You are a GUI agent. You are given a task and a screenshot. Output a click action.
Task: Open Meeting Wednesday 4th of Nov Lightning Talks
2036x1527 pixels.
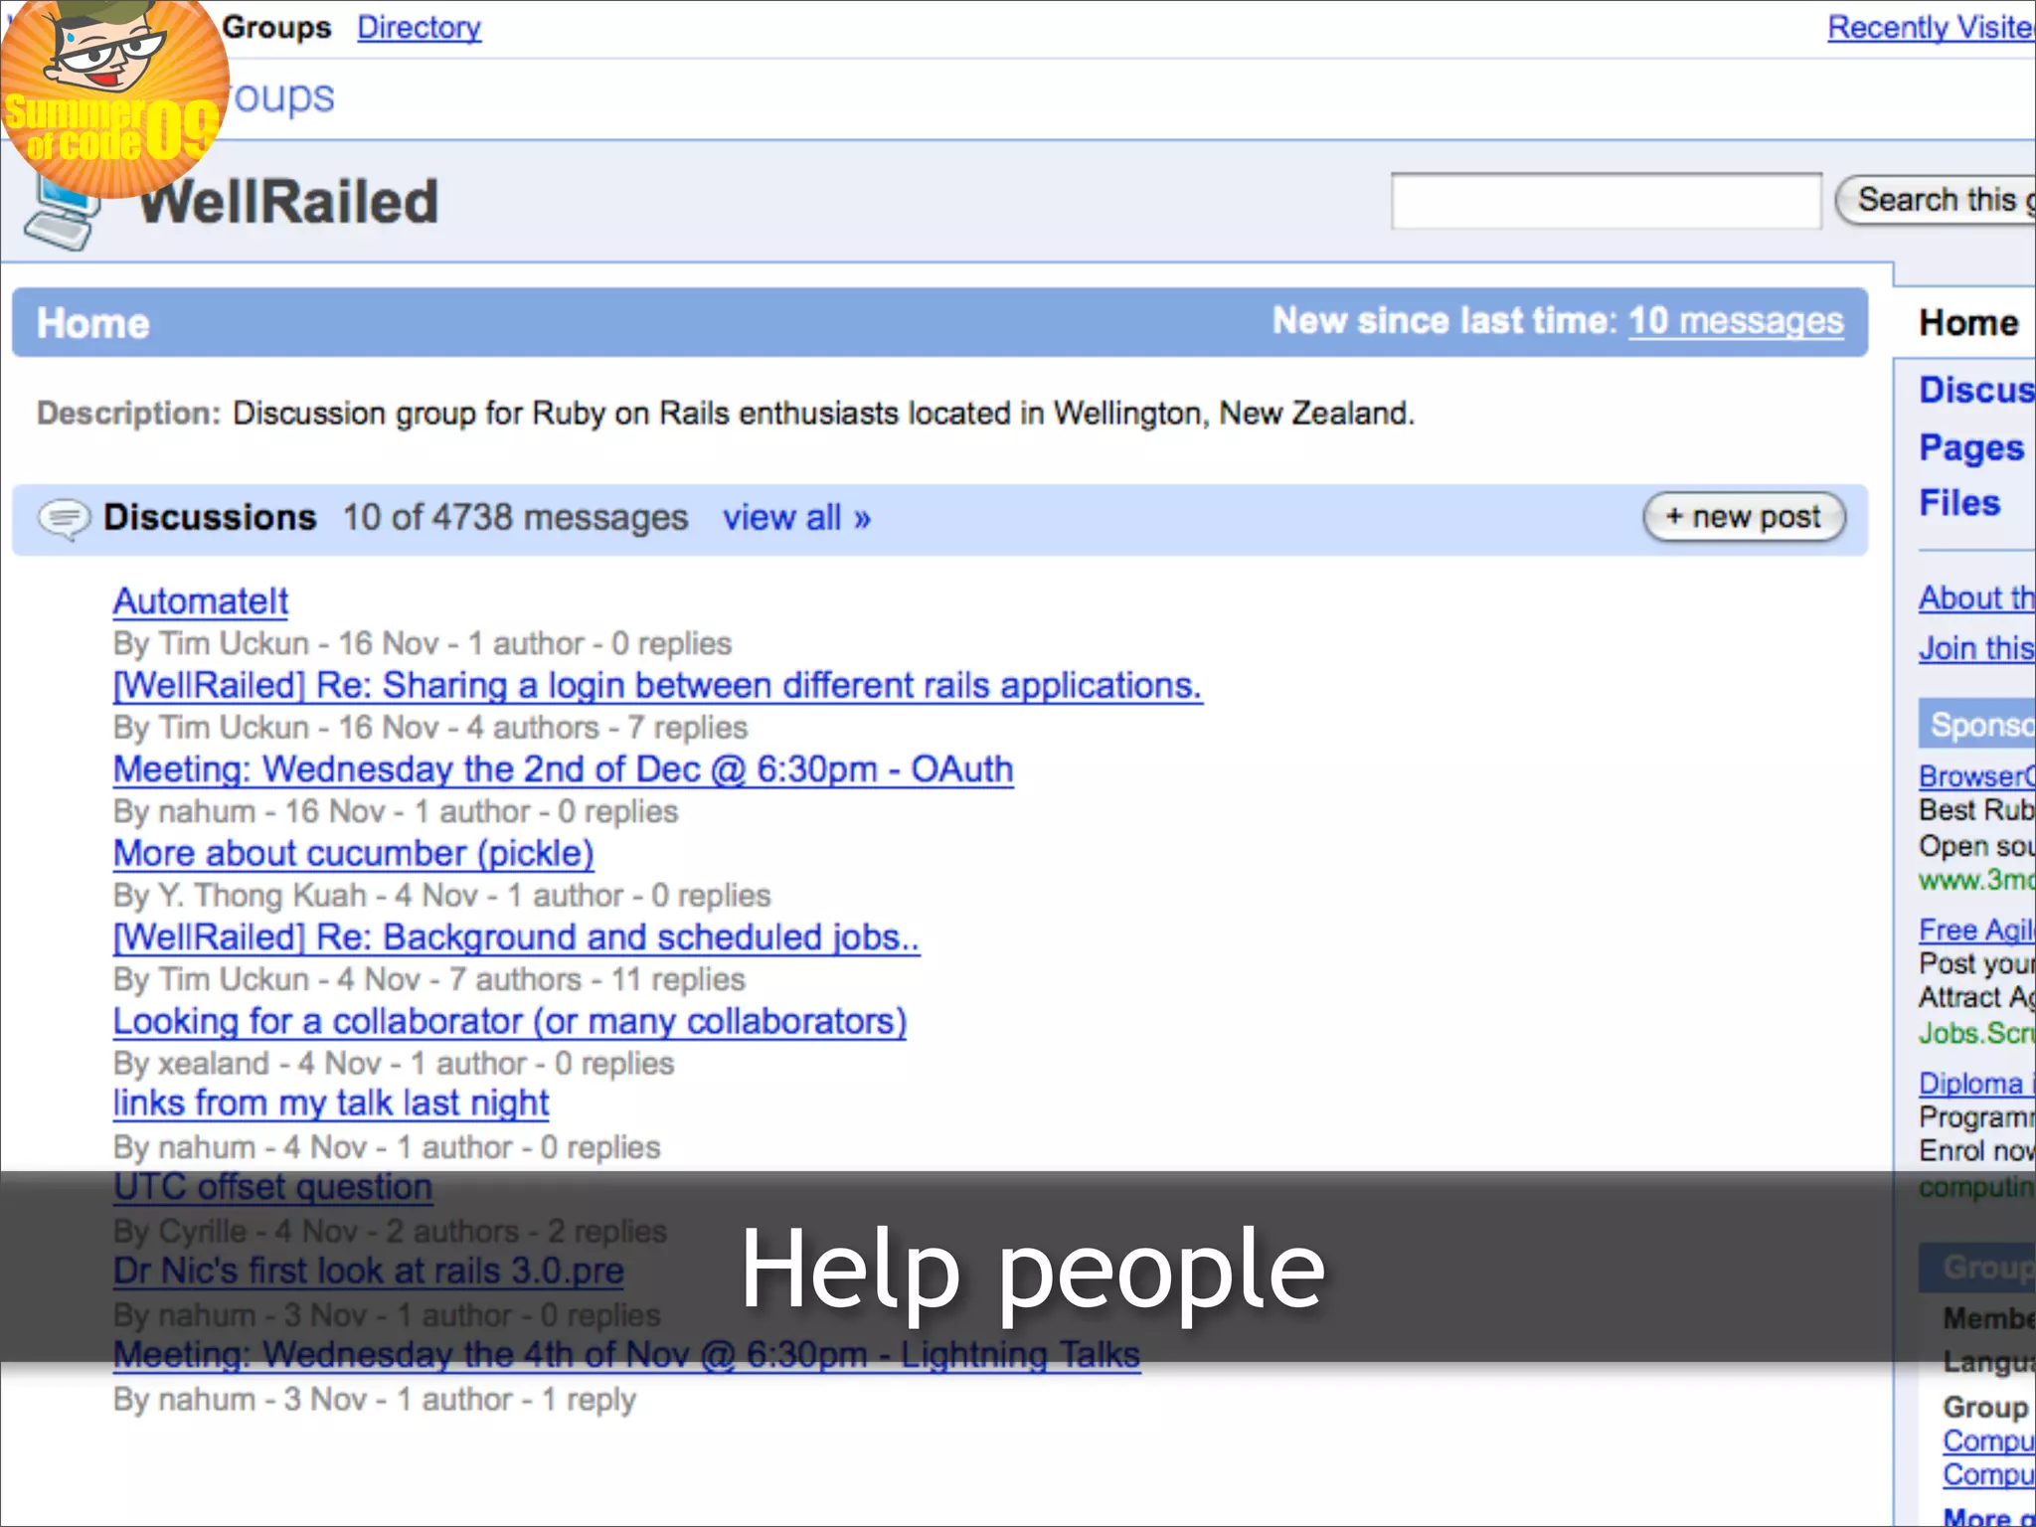626,1354
